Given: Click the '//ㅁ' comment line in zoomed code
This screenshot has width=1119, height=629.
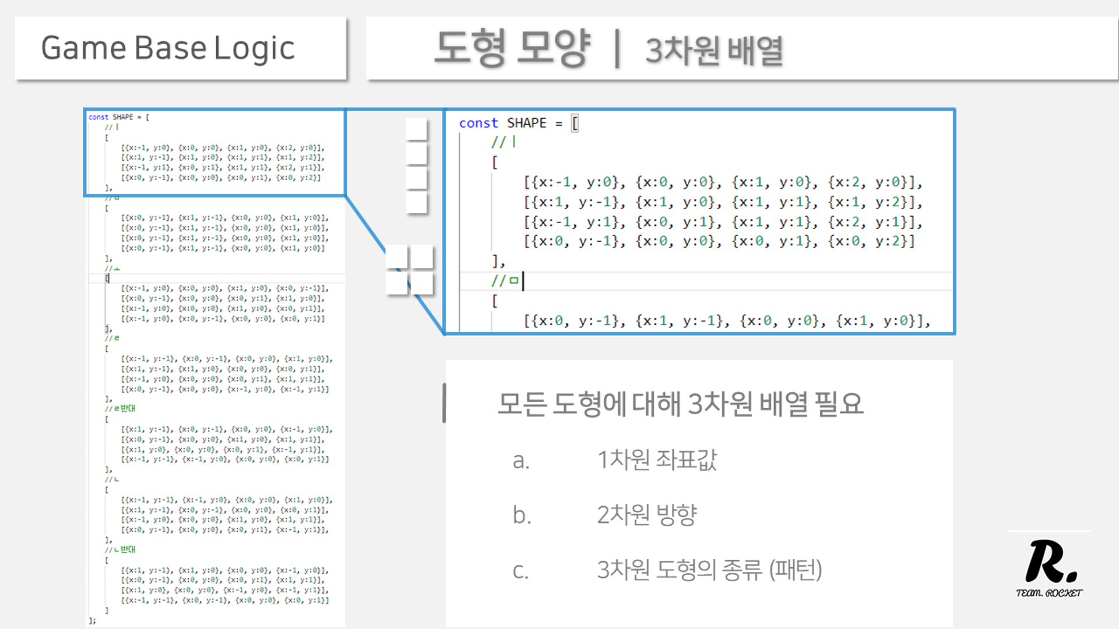Looking at the screenshot, I should point(505,281).
